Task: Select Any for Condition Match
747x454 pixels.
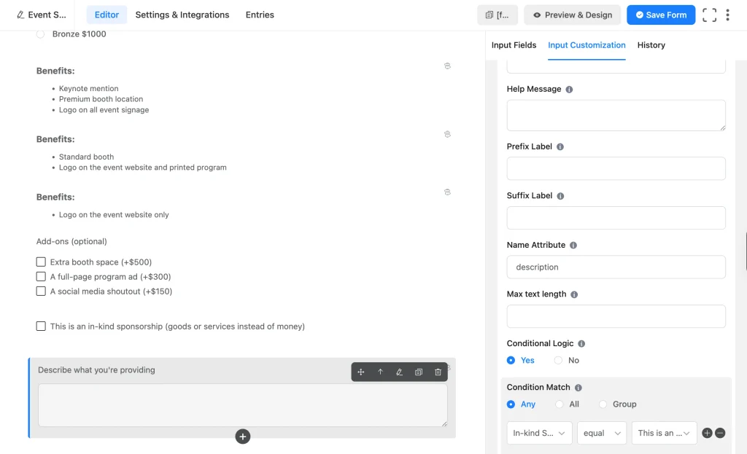Action: 511,404
